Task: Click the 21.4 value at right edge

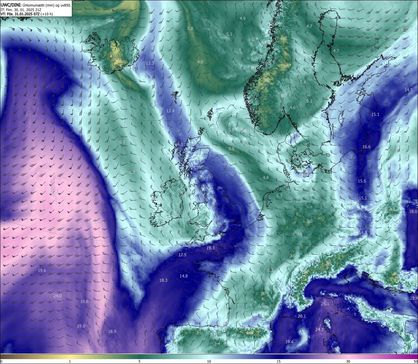Action: pyautogui.click(x=414, y=298)
